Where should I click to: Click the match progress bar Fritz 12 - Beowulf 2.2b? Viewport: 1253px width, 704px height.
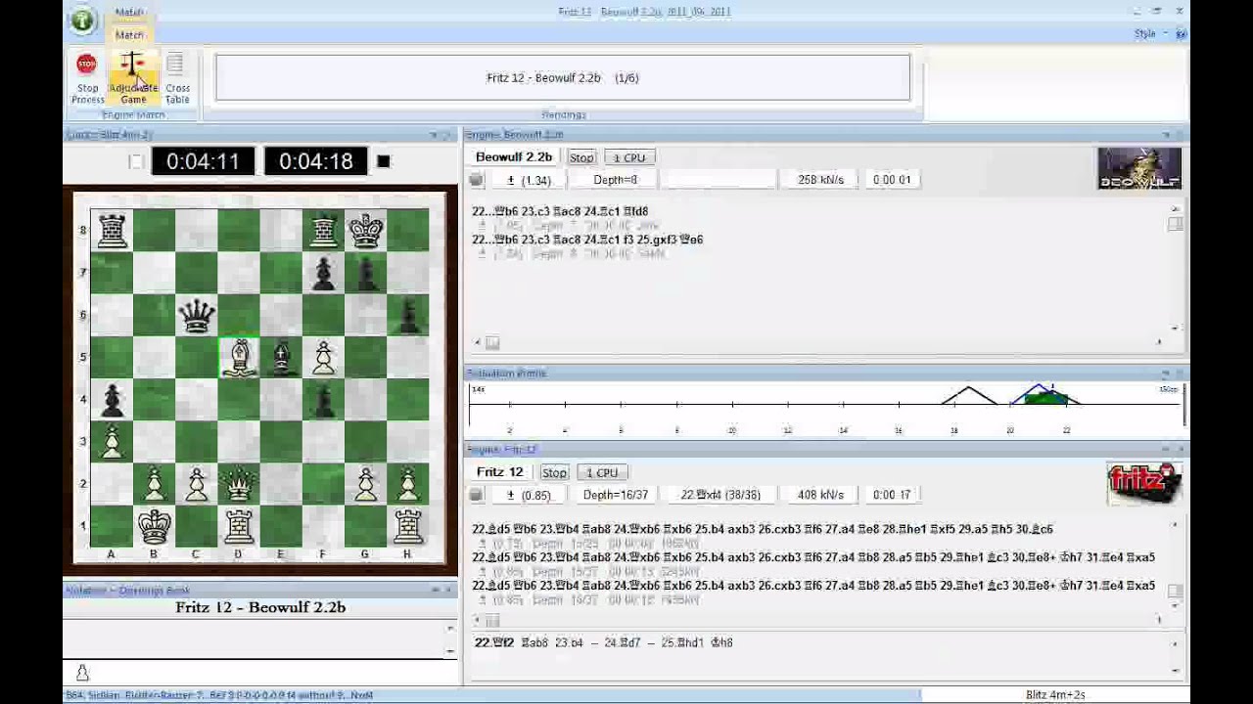coord(563,78)
